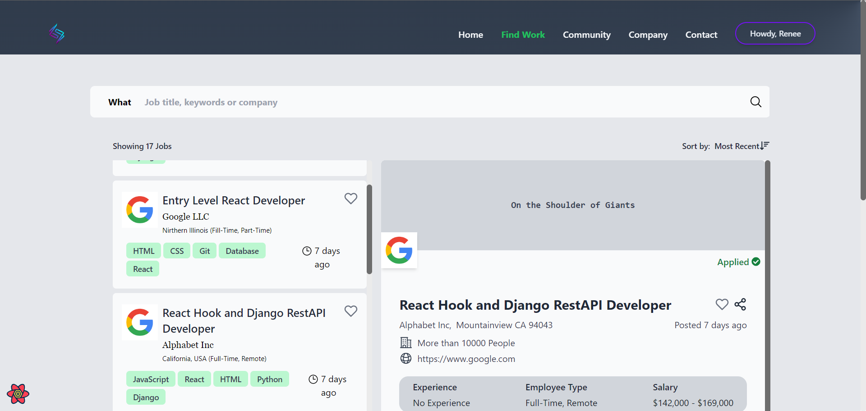Click the CSS skill tag
The image size is (866, 411).
point(177,251)
